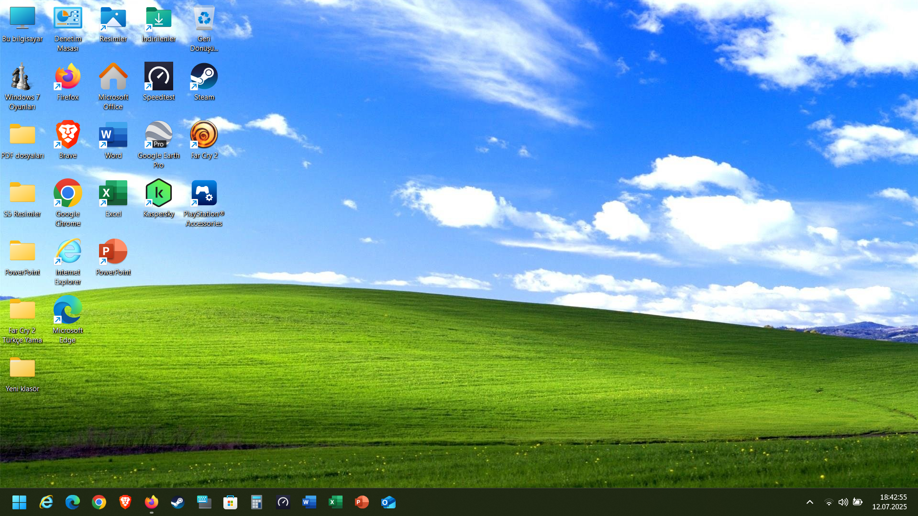Open the clock and date 12.07.2025
Viewport: 918px width, 516px height.
tap(889, 502)
